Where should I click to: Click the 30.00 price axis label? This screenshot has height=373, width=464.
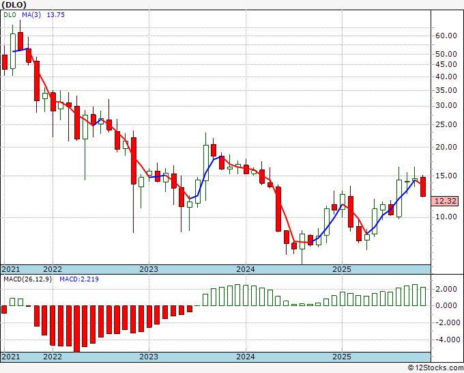[x=446, y=106]
